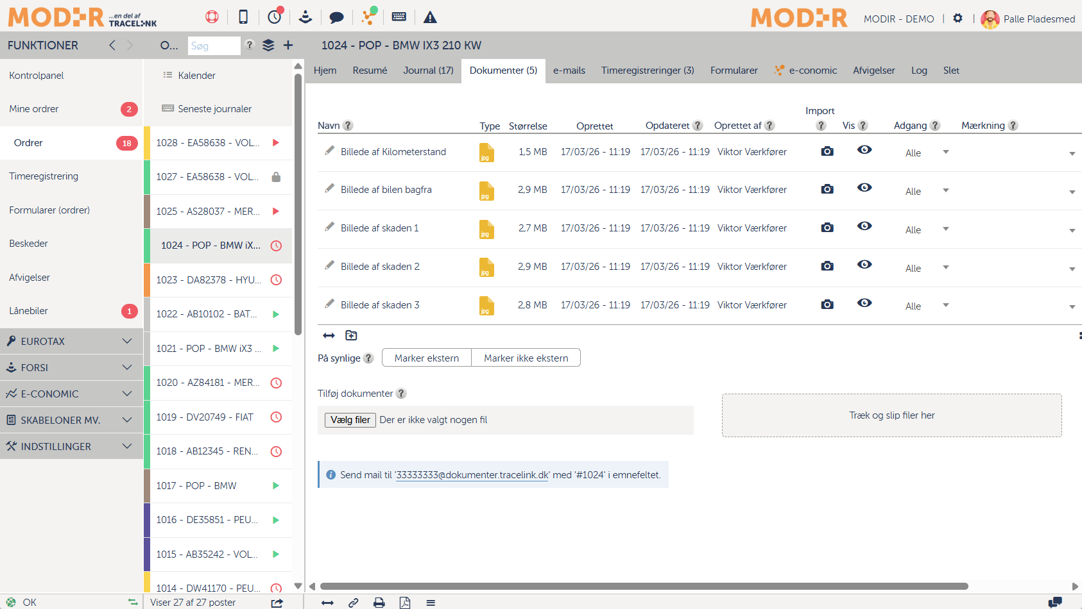Open the Timeregistreringer (3) tab

pos(647,71)
